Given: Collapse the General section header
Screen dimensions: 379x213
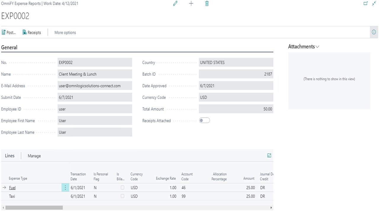Looking at the screenshot, I should point(9,47).
